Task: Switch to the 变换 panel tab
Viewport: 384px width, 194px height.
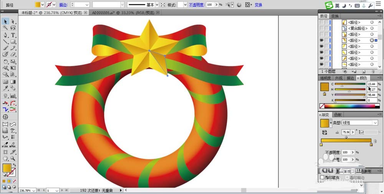Action: tap(335, 16)
